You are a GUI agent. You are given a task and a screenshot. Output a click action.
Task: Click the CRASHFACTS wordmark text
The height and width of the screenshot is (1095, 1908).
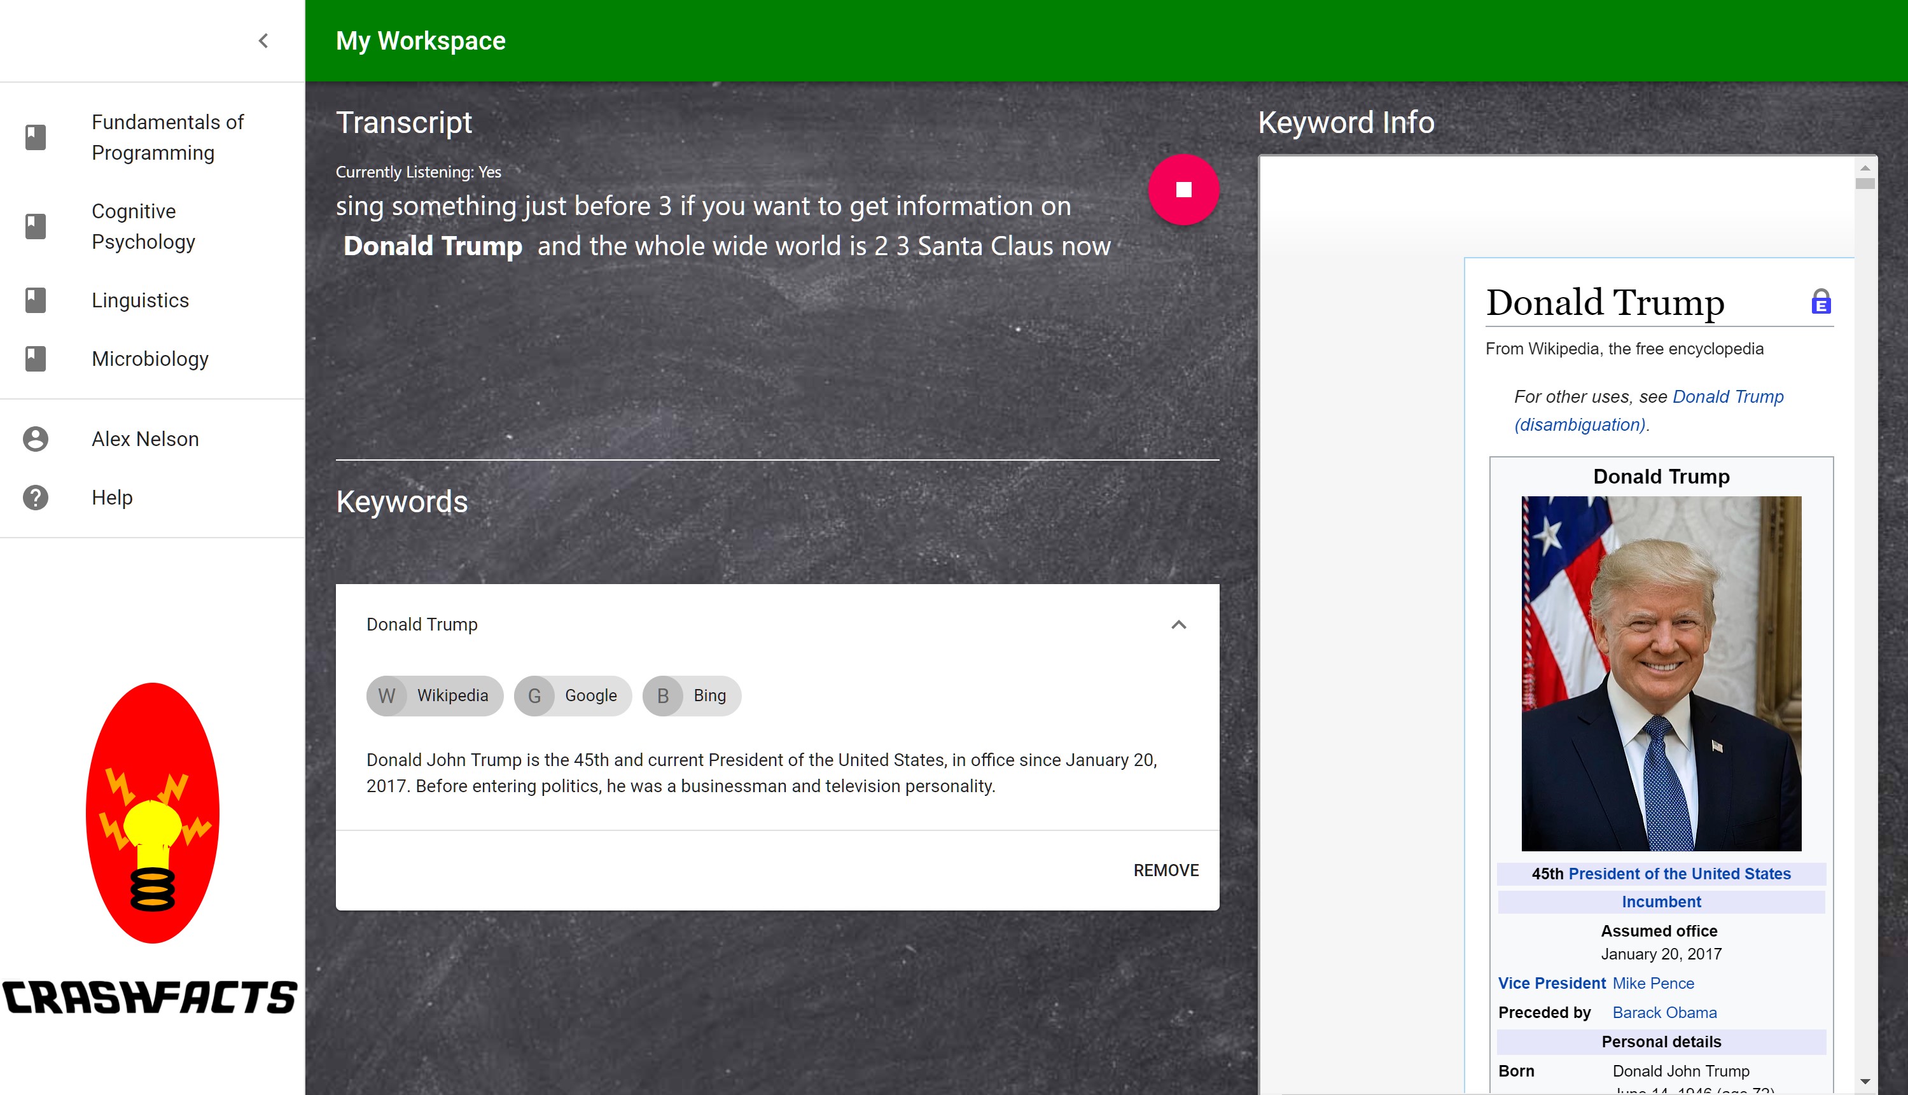click(150, 996)
